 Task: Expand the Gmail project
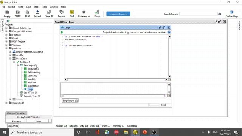point(6,38)
